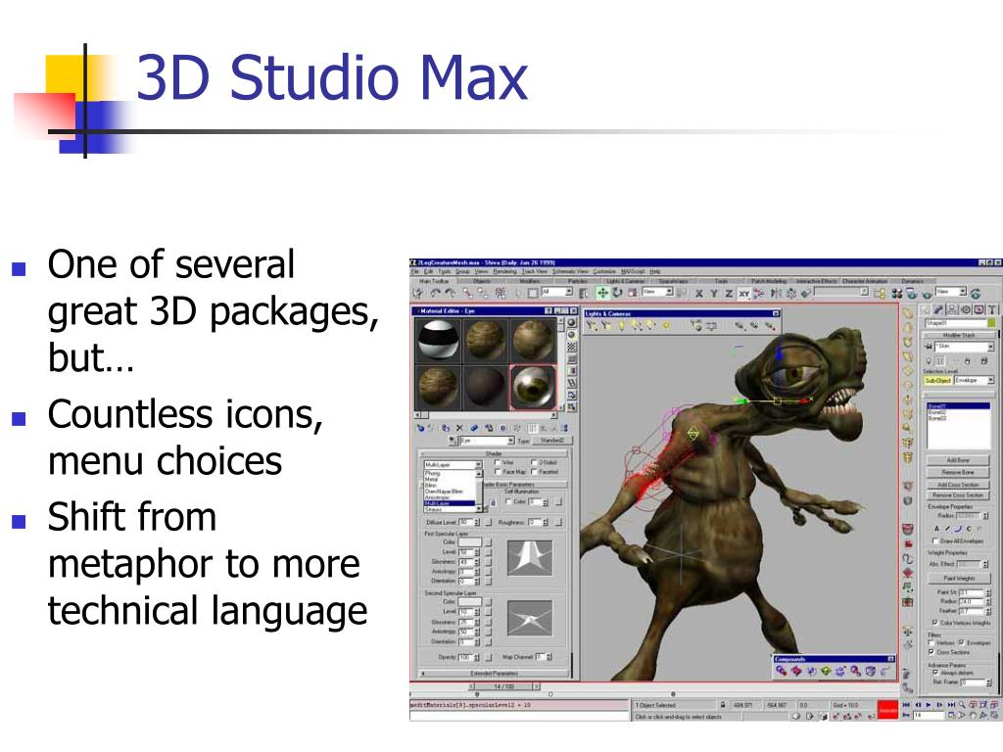The width and height of the screenshot is (1003, 752).
Task: Click the Paint Weights button
Action: click(959, 578)
